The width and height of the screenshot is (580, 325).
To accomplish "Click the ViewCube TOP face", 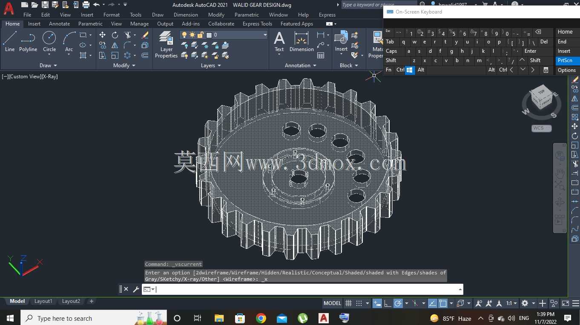I will [541, 91].
